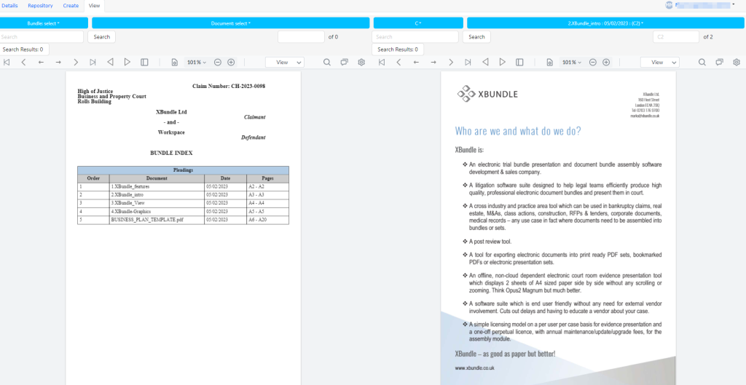Viewport: 746px width, 385px height.
Task: Click Search button in XBundle_intro pane
Action: [x=476, y=36]
